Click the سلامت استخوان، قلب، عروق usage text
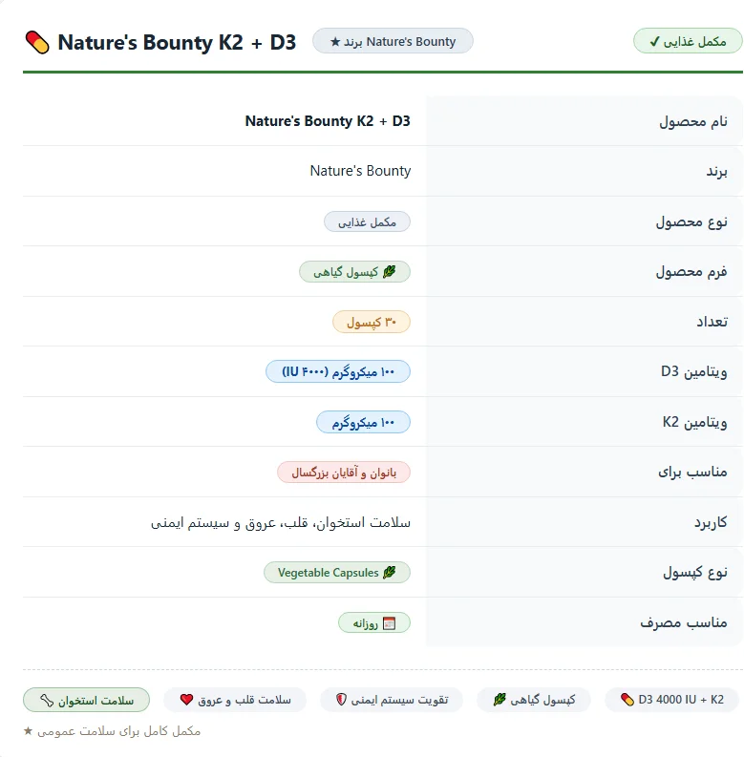744x757 pixels. click(281, 522)
